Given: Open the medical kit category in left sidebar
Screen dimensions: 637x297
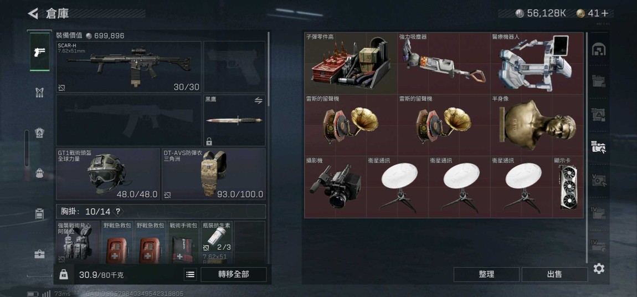Looking at the screenshot, I should coord(39,254).
